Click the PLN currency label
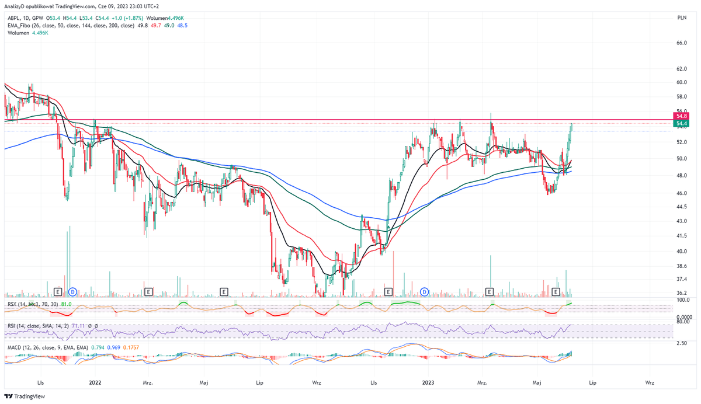Screen dimensions: 701x404 681,18
